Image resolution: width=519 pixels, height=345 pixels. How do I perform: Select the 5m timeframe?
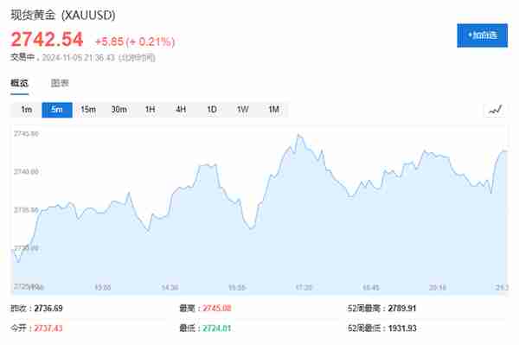(x=57, y=110)
